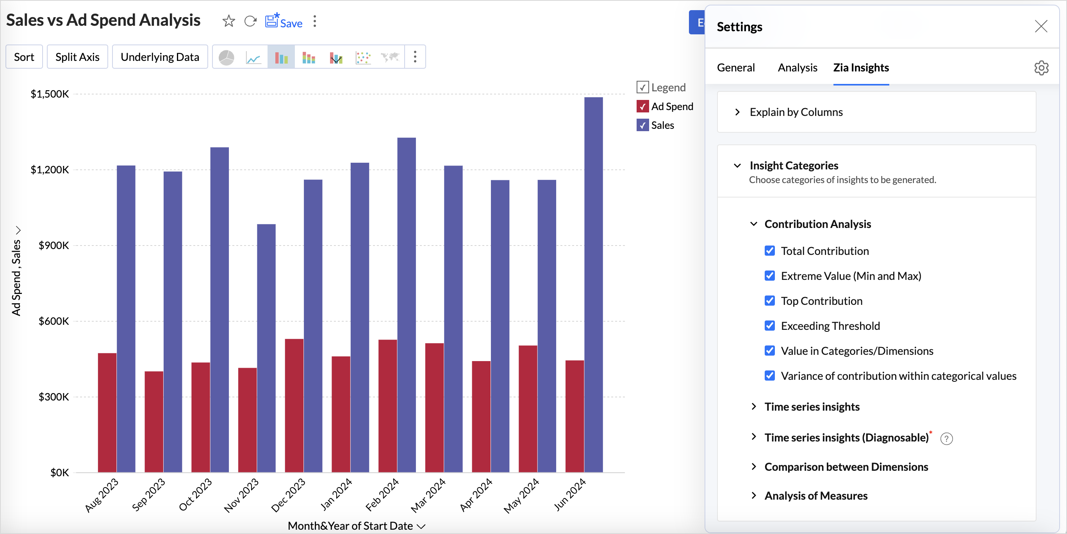
Task: Disable Exceeding Threshold insight
Action: click(x=770, y=326)
